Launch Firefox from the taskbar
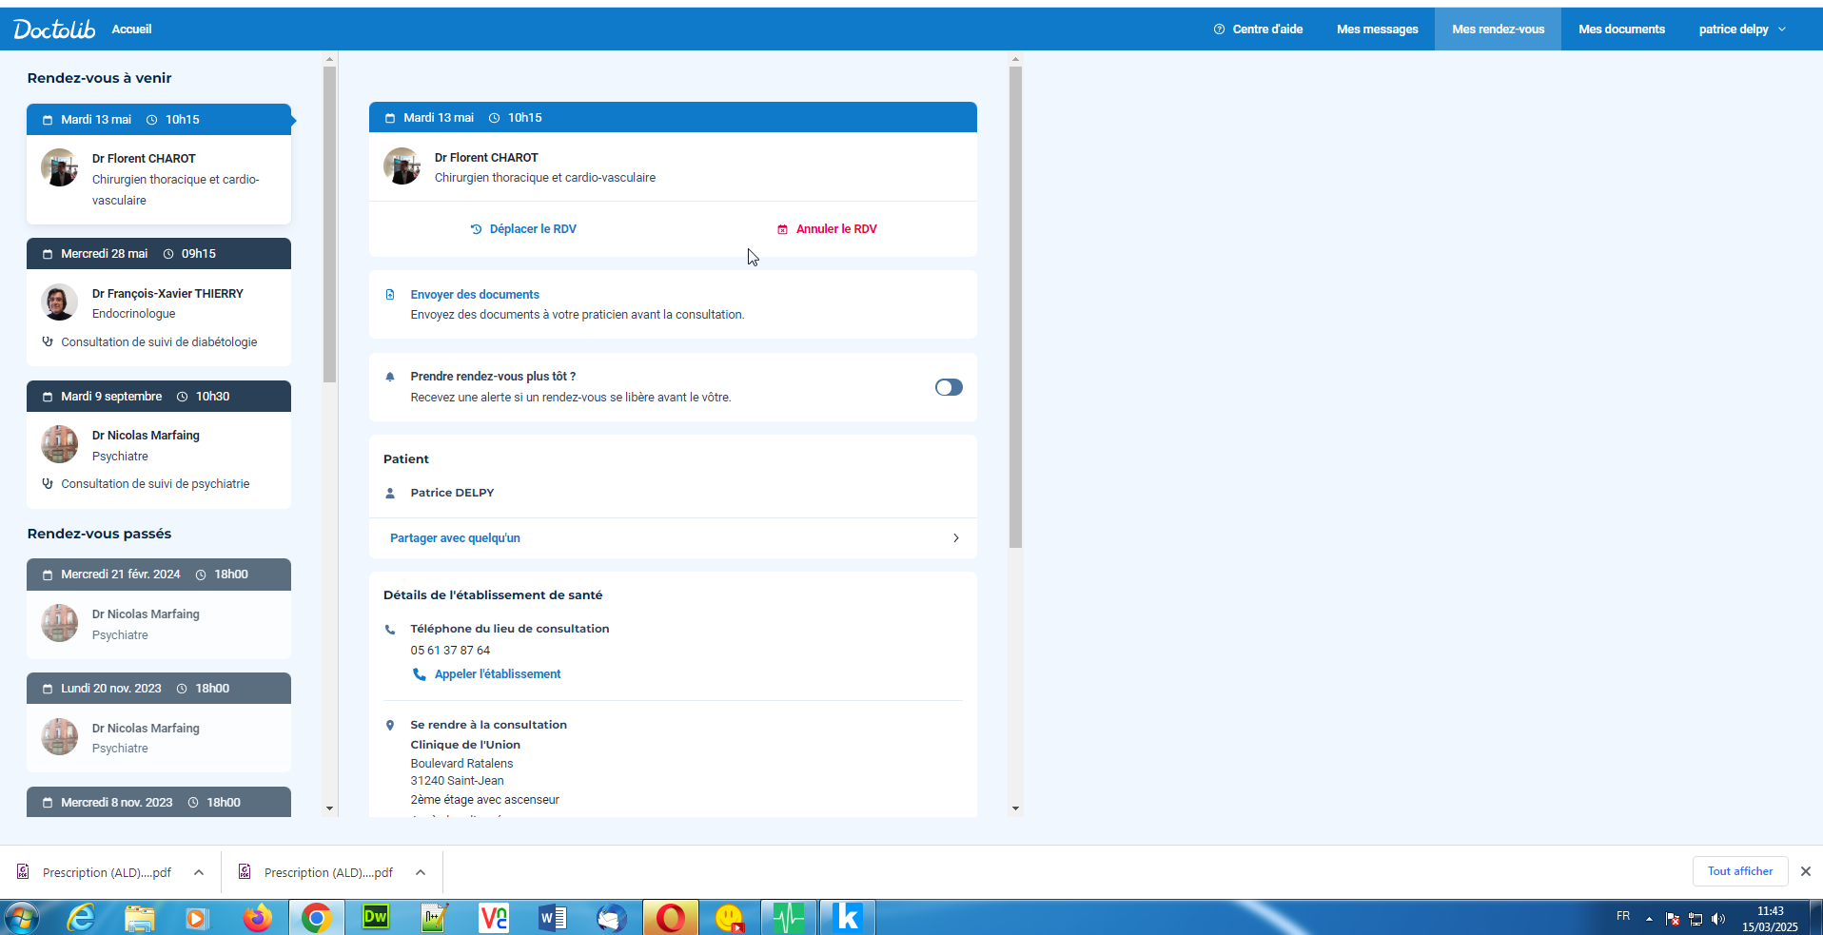 coord(257,918)
